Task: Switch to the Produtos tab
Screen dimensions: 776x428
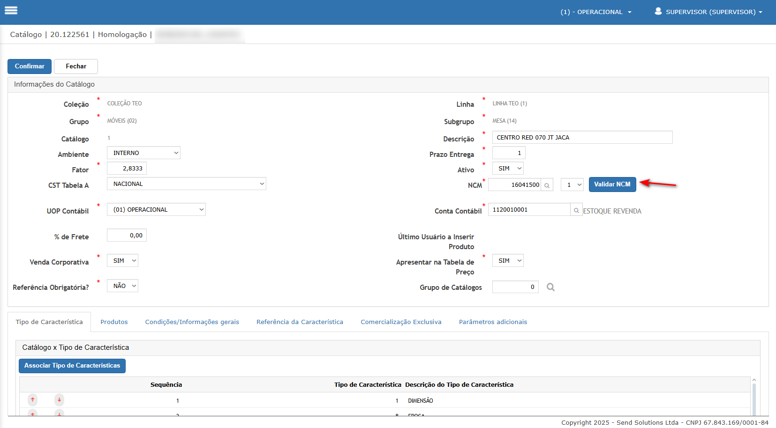Action: [114, 322]
